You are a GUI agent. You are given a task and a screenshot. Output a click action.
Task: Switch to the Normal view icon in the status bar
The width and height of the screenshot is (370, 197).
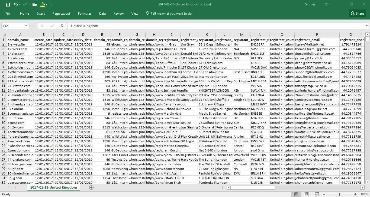pos(296,194)
